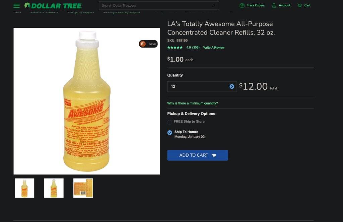This screenshot has width=343, height=222.
Task: Click the Dollar Tree logo
Action: [x=53, y=6]
